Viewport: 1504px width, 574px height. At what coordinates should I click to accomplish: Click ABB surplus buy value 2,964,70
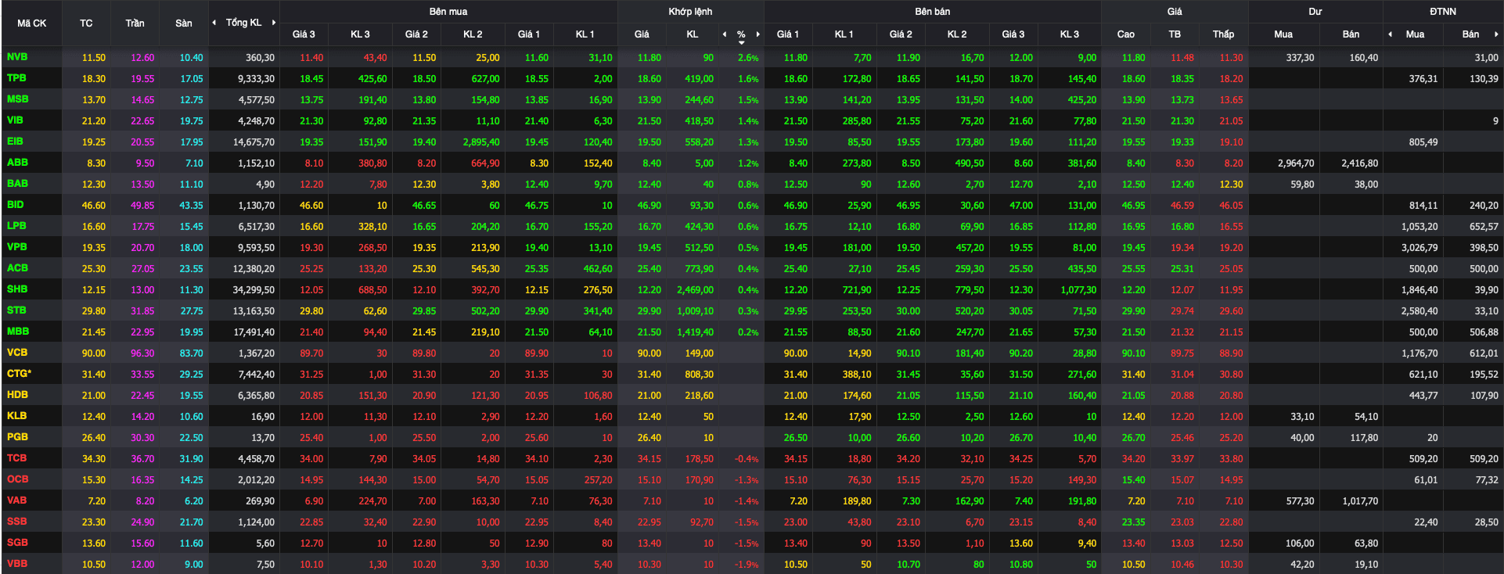1296,163
